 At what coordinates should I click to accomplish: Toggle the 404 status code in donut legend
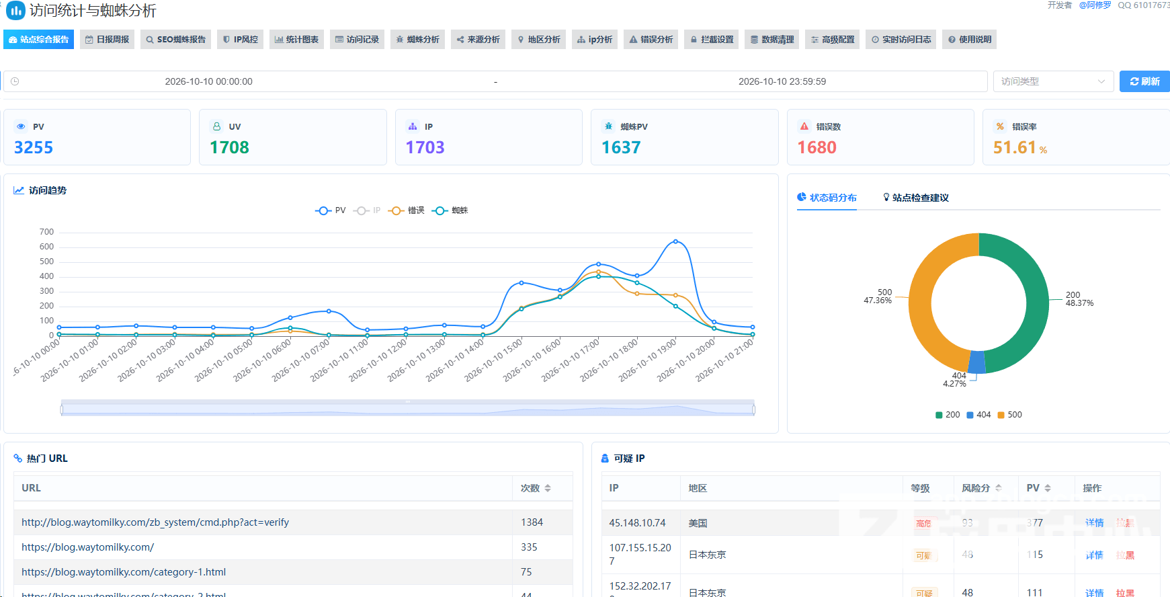click(x=978, y=415)
